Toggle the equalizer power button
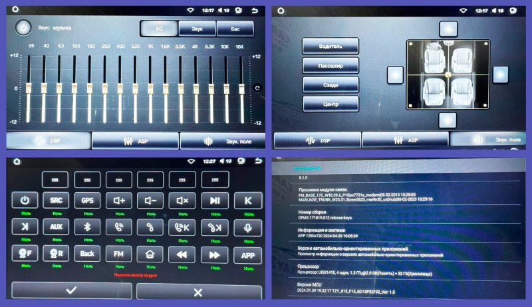Viewport: 532px width, 307px height. pos(23,28)
